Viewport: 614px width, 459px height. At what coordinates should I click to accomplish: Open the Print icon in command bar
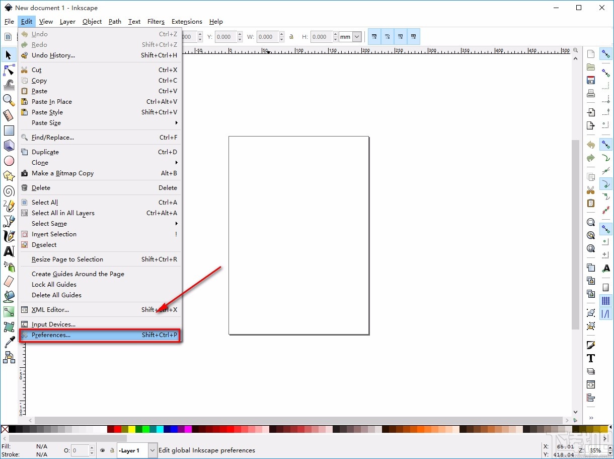pos(591,93)
